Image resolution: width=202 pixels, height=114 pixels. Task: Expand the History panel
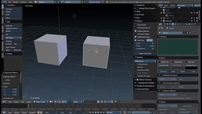coord(10,54)
